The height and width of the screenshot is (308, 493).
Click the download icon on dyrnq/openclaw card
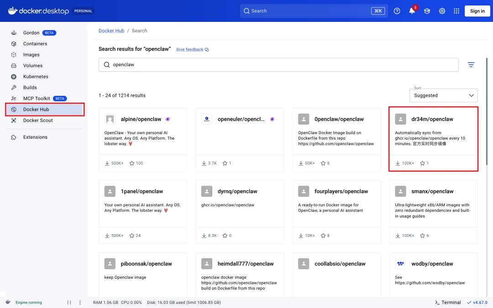point(204,235)
